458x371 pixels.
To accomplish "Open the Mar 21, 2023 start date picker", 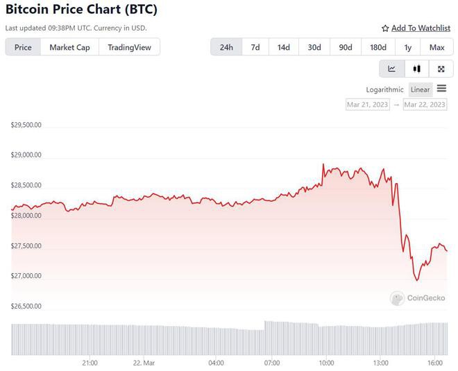I will tap(368, 104).
